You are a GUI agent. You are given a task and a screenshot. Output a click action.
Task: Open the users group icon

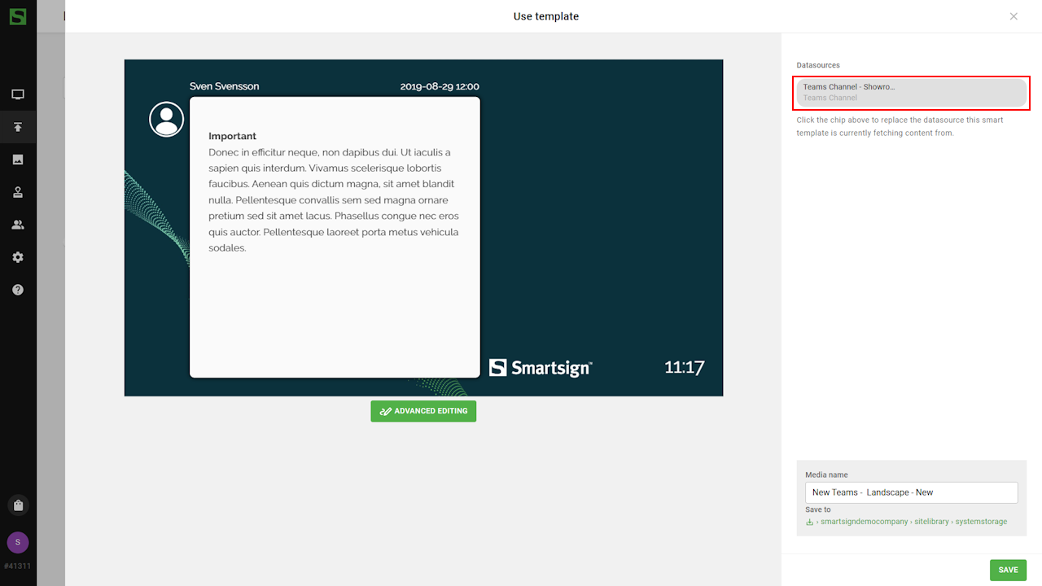tap(18, 225)
